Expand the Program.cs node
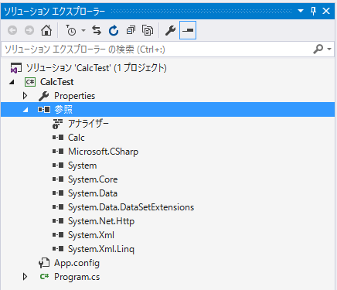Image resolution: width=337 pixels, height=290 pixels. (25, 277)
